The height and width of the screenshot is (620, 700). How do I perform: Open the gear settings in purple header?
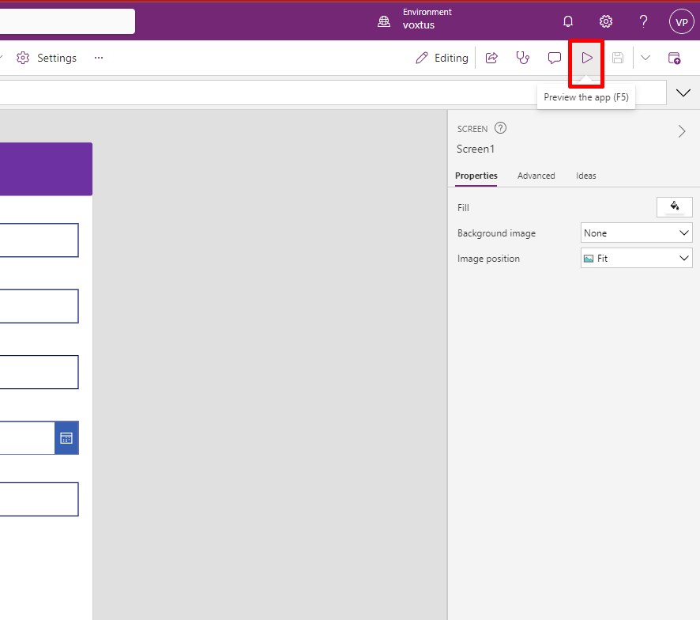click(x=606, y=21)
